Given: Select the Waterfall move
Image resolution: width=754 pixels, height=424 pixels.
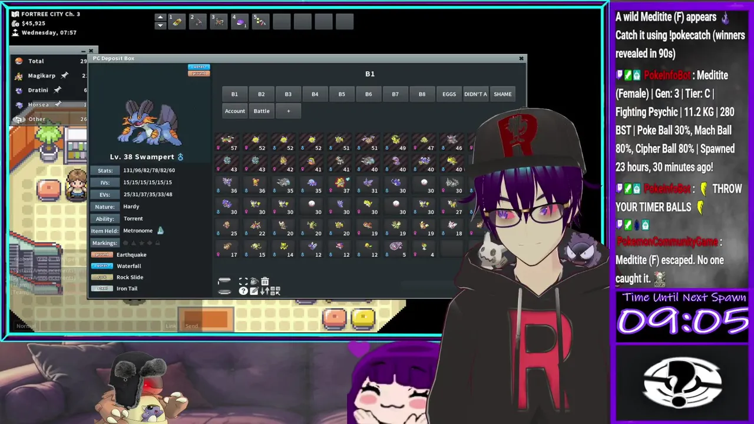Looking at the screenshot, I should point(129,266).
